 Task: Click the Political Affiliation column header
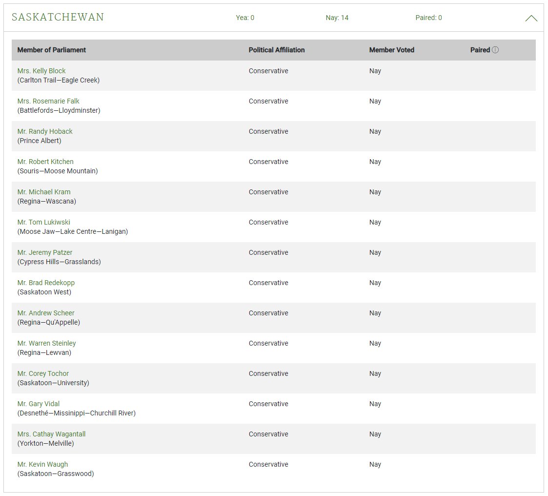[x=277, y=50]
